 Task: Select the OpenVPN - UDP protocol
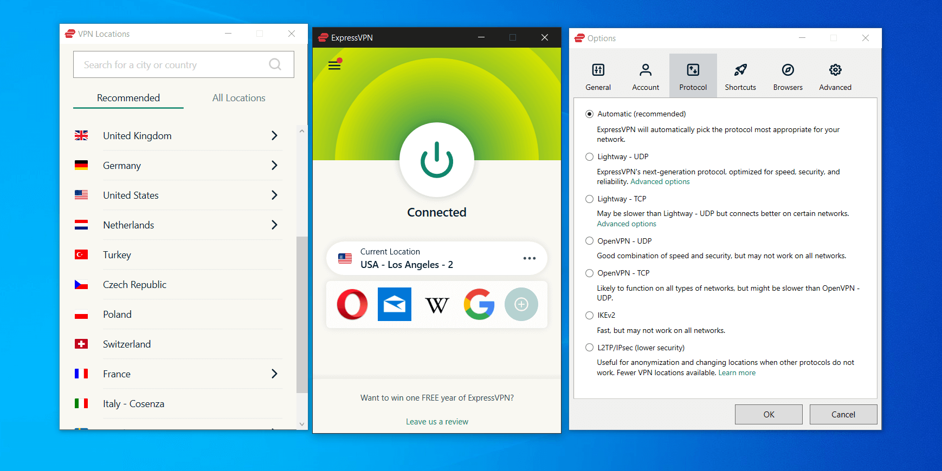[590, 241]
